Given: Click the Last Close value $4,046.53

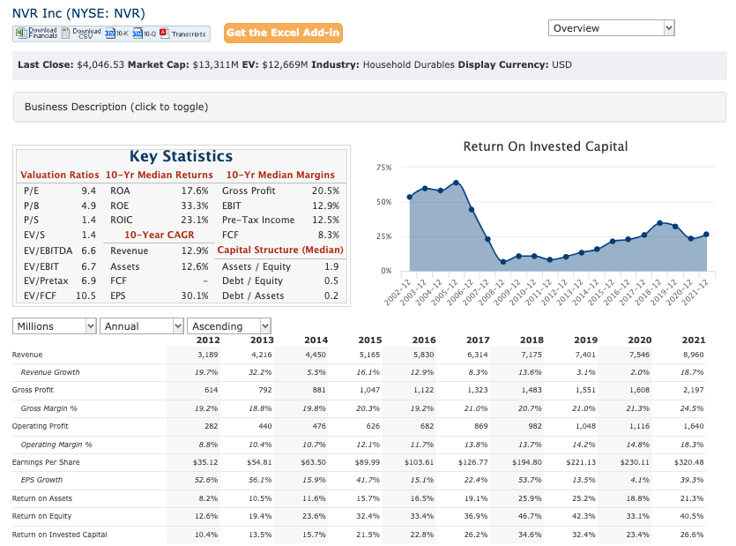Looking at the screenshot, I should pyautogui.click(x=100, y=65).
